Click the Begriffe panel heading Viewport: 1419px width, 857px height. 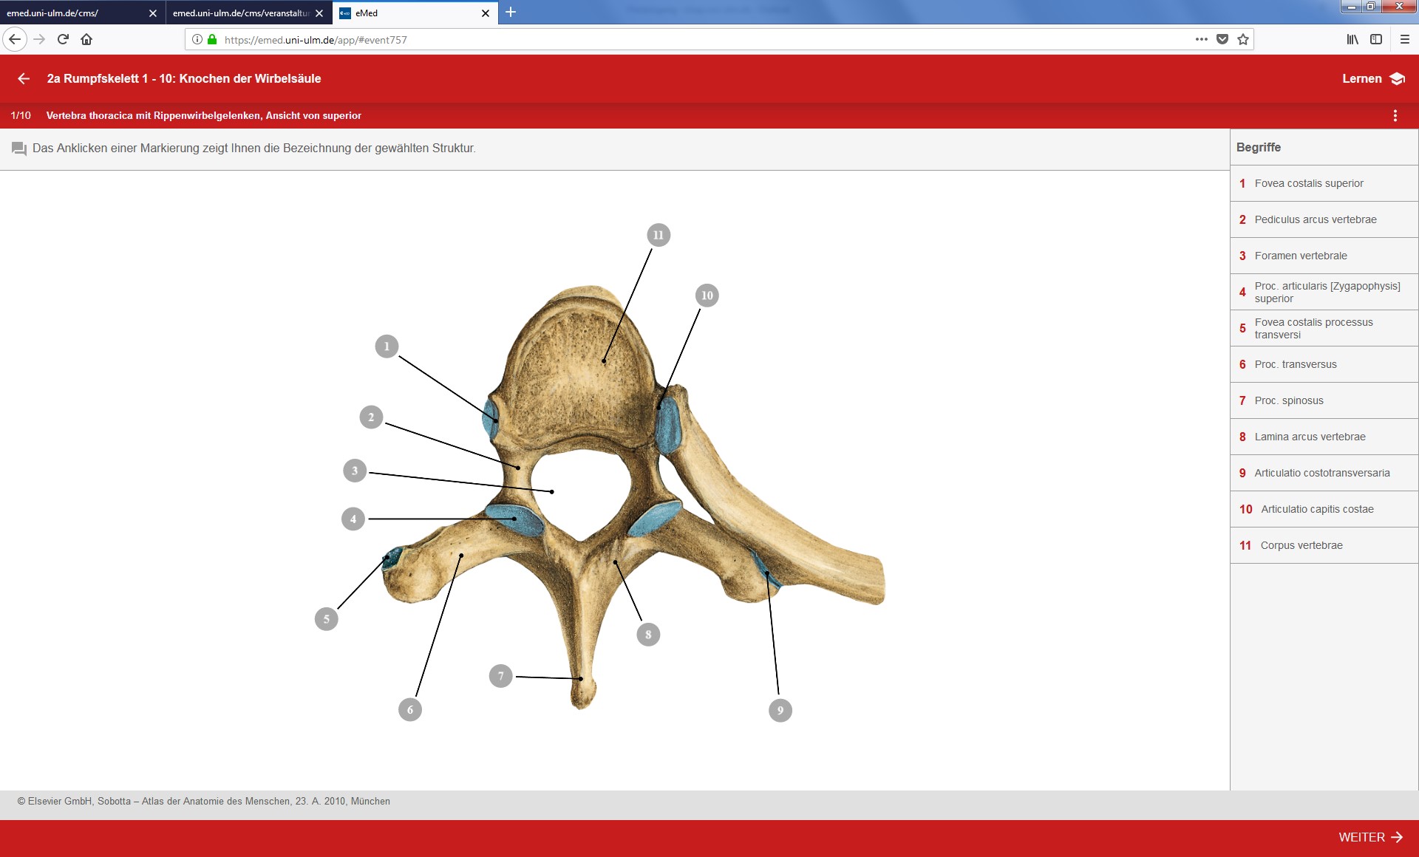coord(1259,147)
